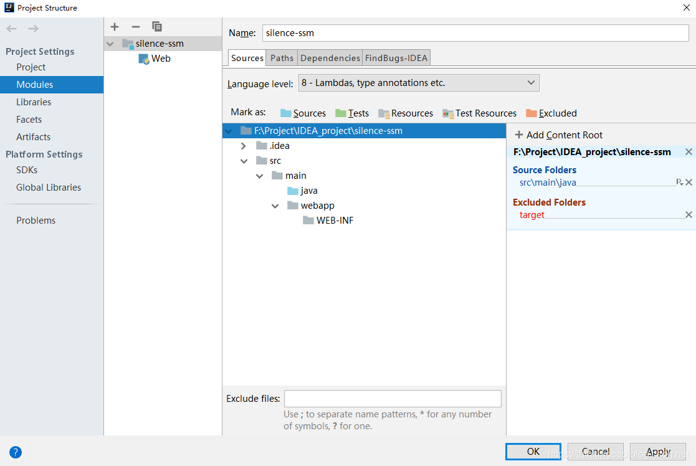Select the java source folder
This screenshot has width=696, height=466.
coord(302,191)
